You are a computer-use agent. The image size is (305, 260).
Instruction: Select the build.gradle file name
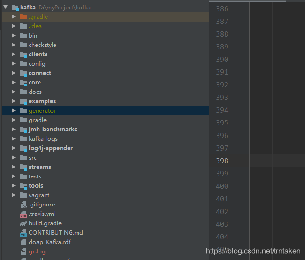[x=45, y=223]
